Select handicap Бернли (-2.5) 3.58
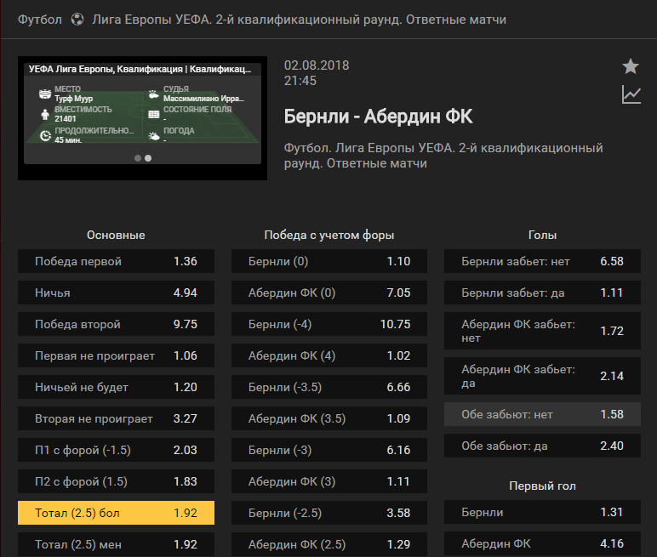 [329, 513]
